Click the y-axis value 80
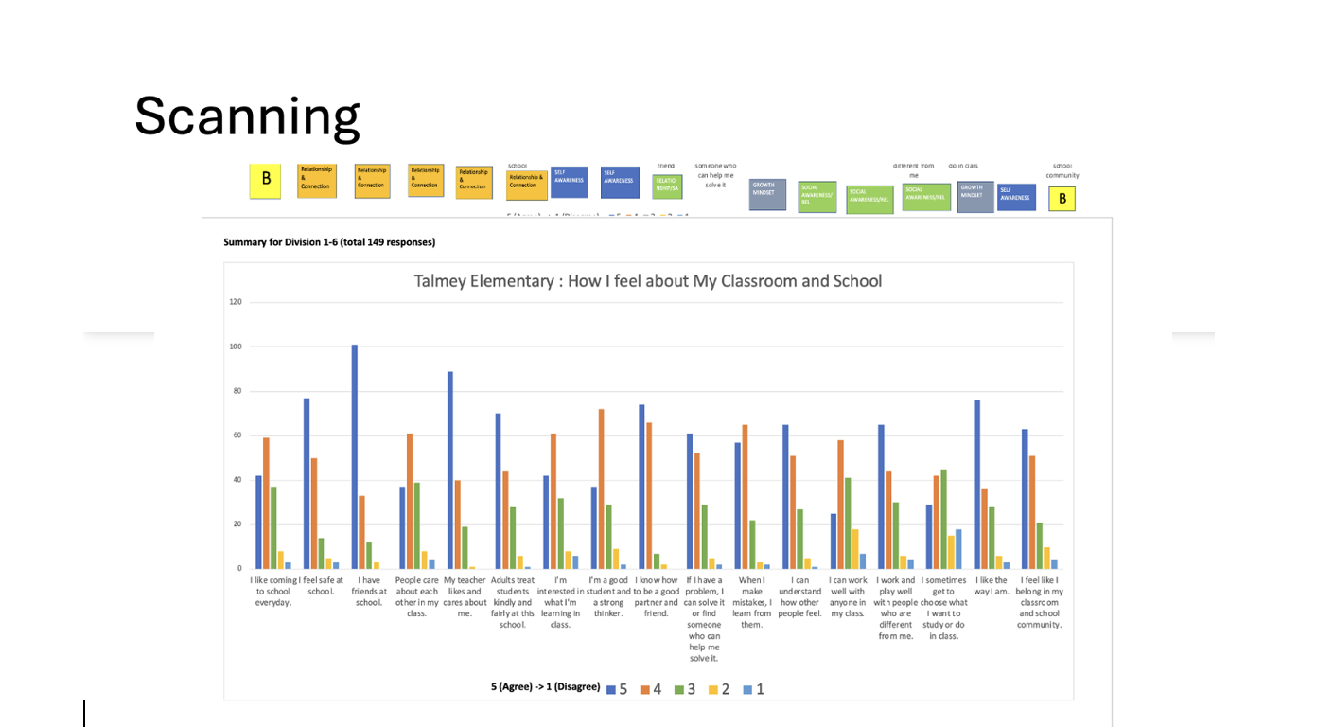 237,391
